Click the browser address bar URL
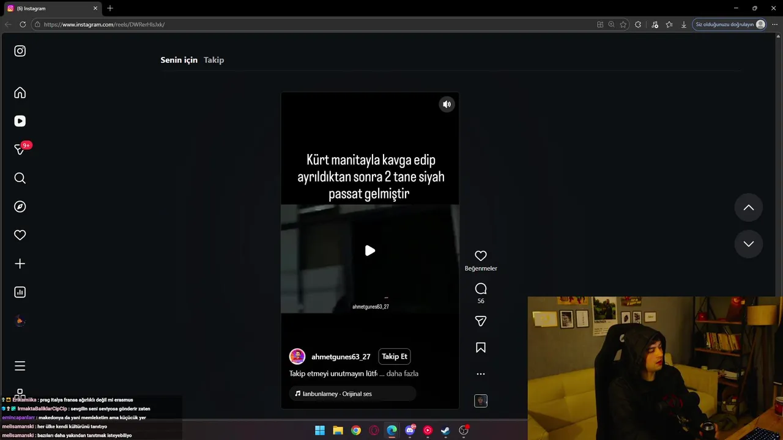The image size is (783, 440). [104, 24]
